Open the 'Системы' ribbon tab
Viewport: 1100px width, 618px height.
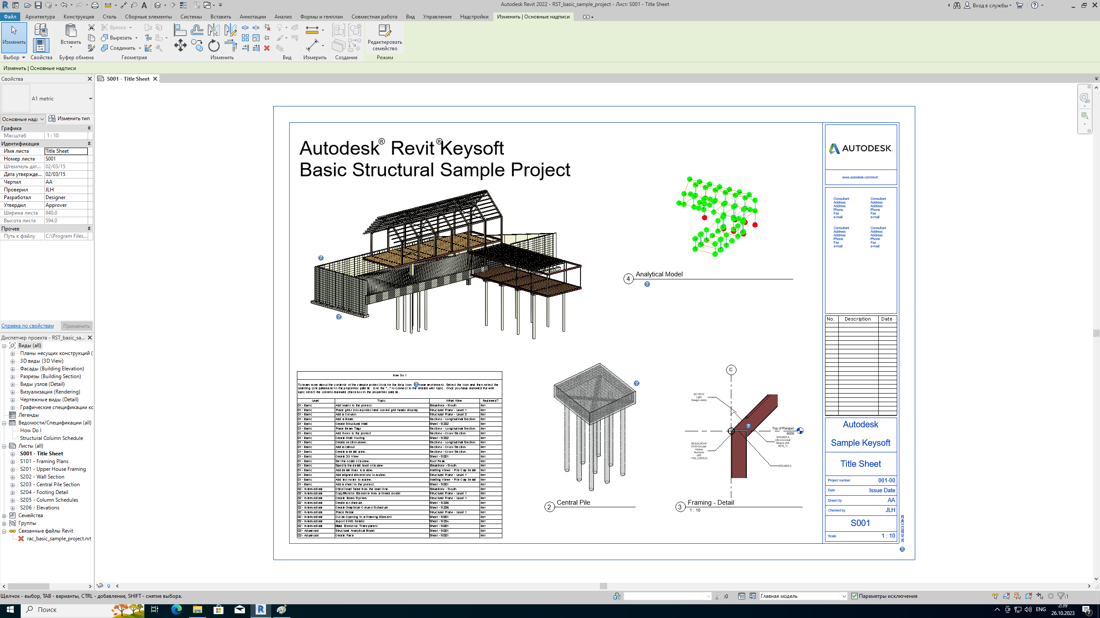191,17
